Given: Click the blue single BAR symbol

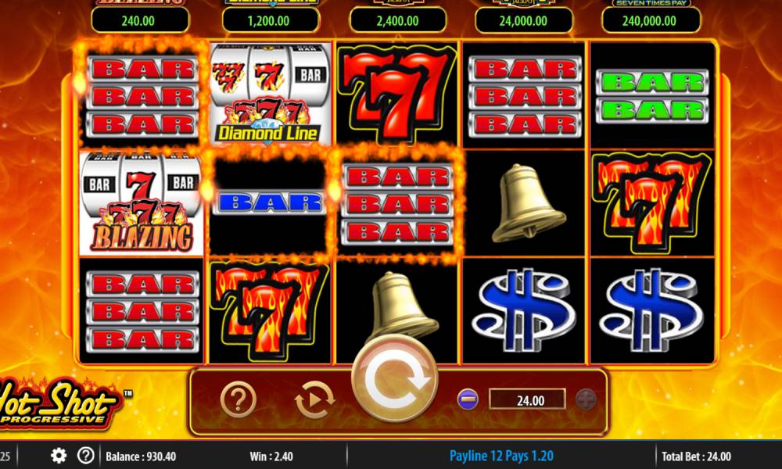Looking at the screenshot, I should tap(269, 203).
